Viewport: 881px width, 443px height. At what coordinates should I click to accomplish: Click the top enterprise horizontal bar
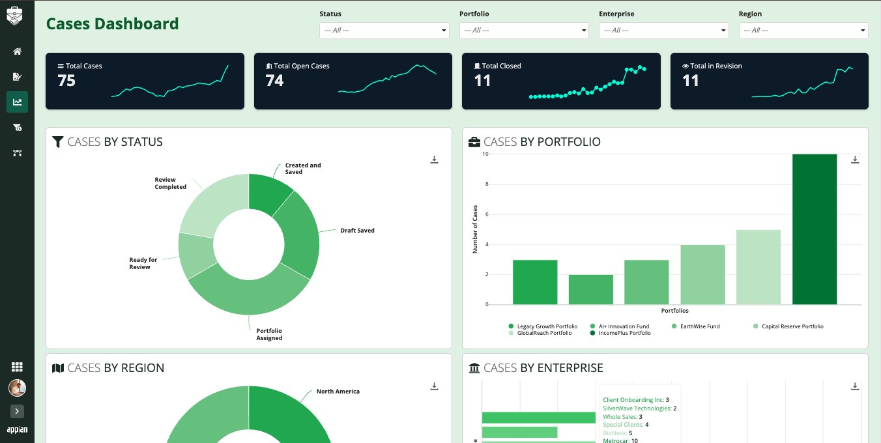tap(539, 418)
